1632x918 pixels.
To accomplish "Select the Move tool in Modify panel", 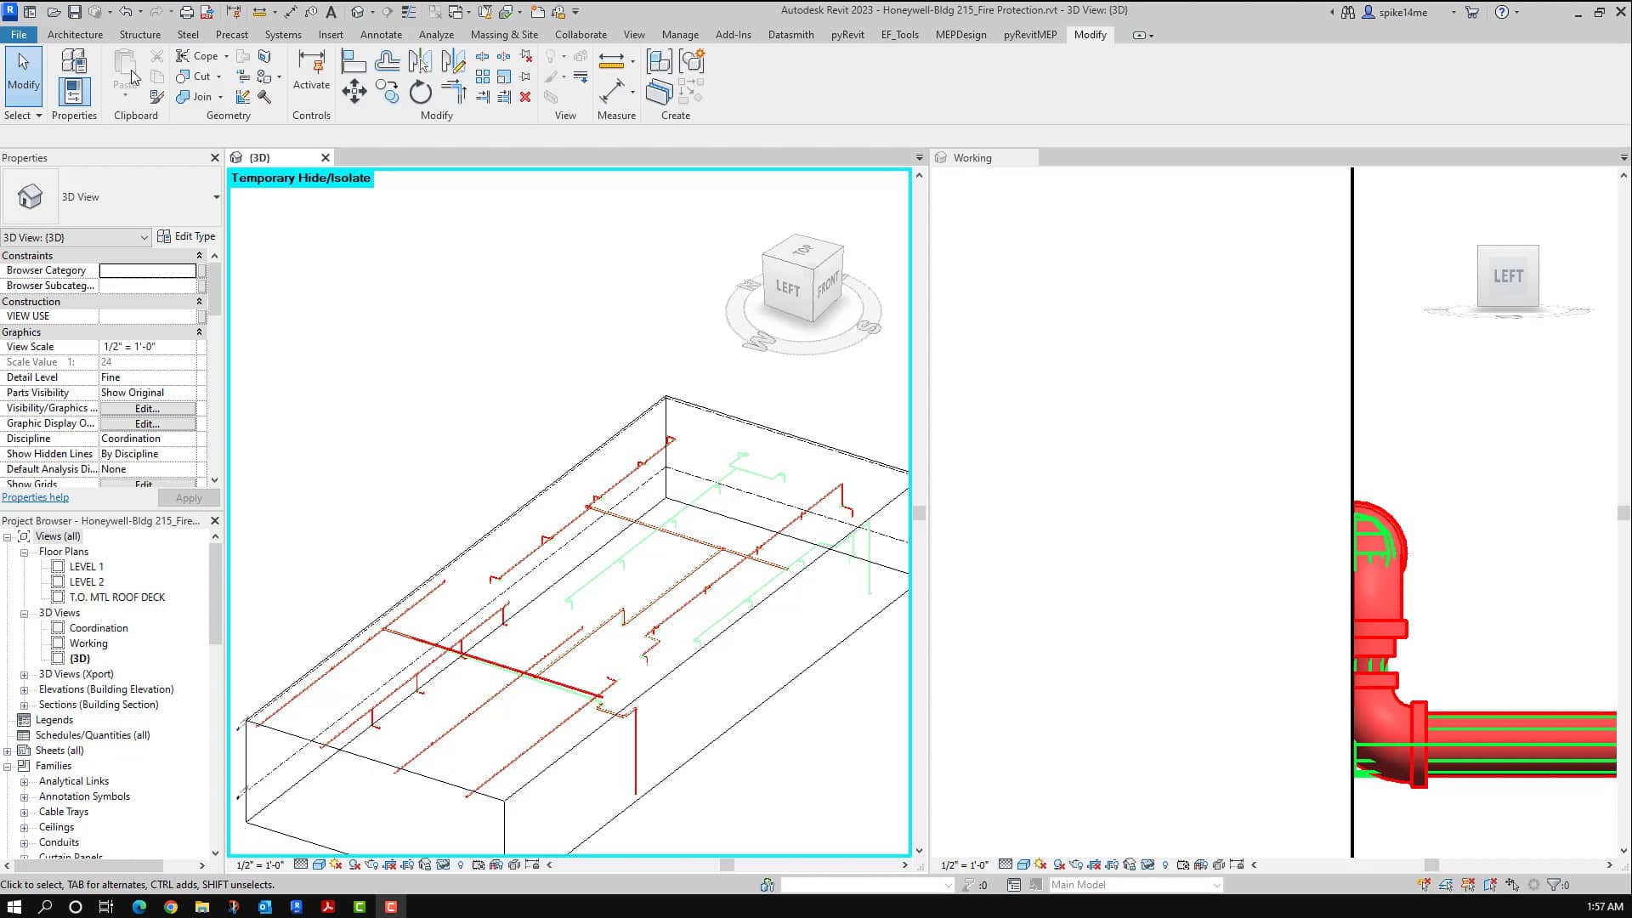I will (354, 91).
